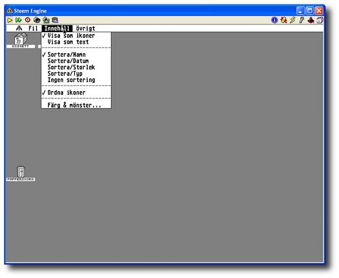Image resolution: width=339 pixels, height=278 pixels.
Task: Click the Steem Engine title bar icon
Action: click(10, 11)
